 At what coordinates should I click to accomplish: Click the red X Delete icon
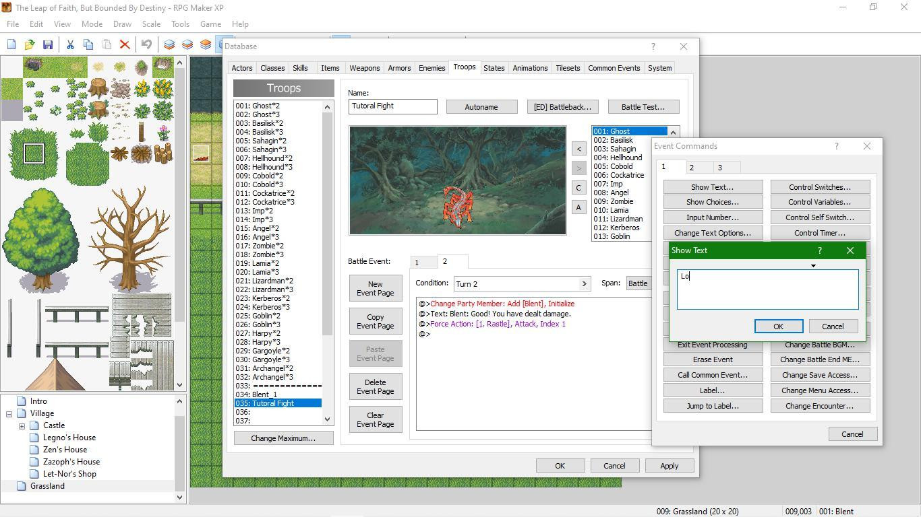(125, 44)
